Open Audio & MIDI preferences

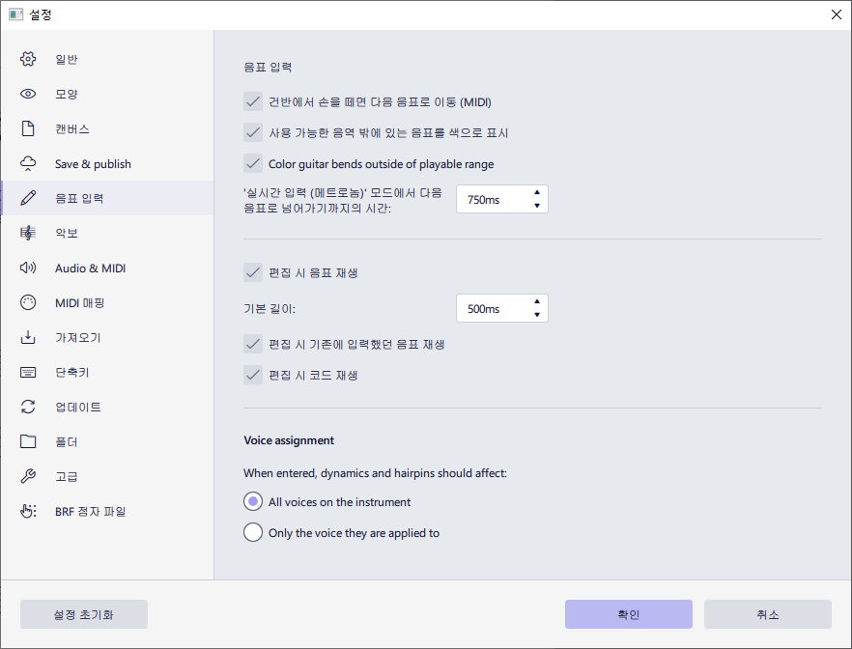pyautogui.click(x=107, y=268)
